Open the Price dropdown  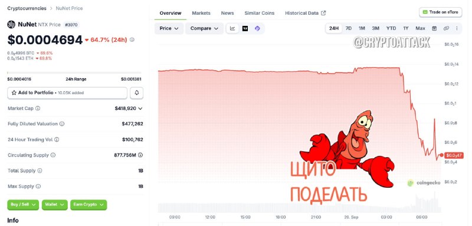tap(169, 28)
